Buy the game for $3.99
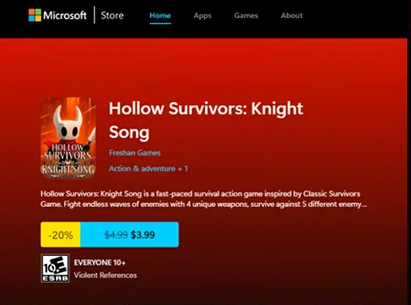 pos(130,234)
